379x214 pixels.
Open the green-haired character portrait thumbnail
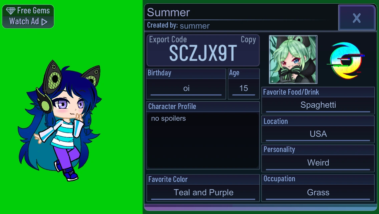click(x=293, y=60)
